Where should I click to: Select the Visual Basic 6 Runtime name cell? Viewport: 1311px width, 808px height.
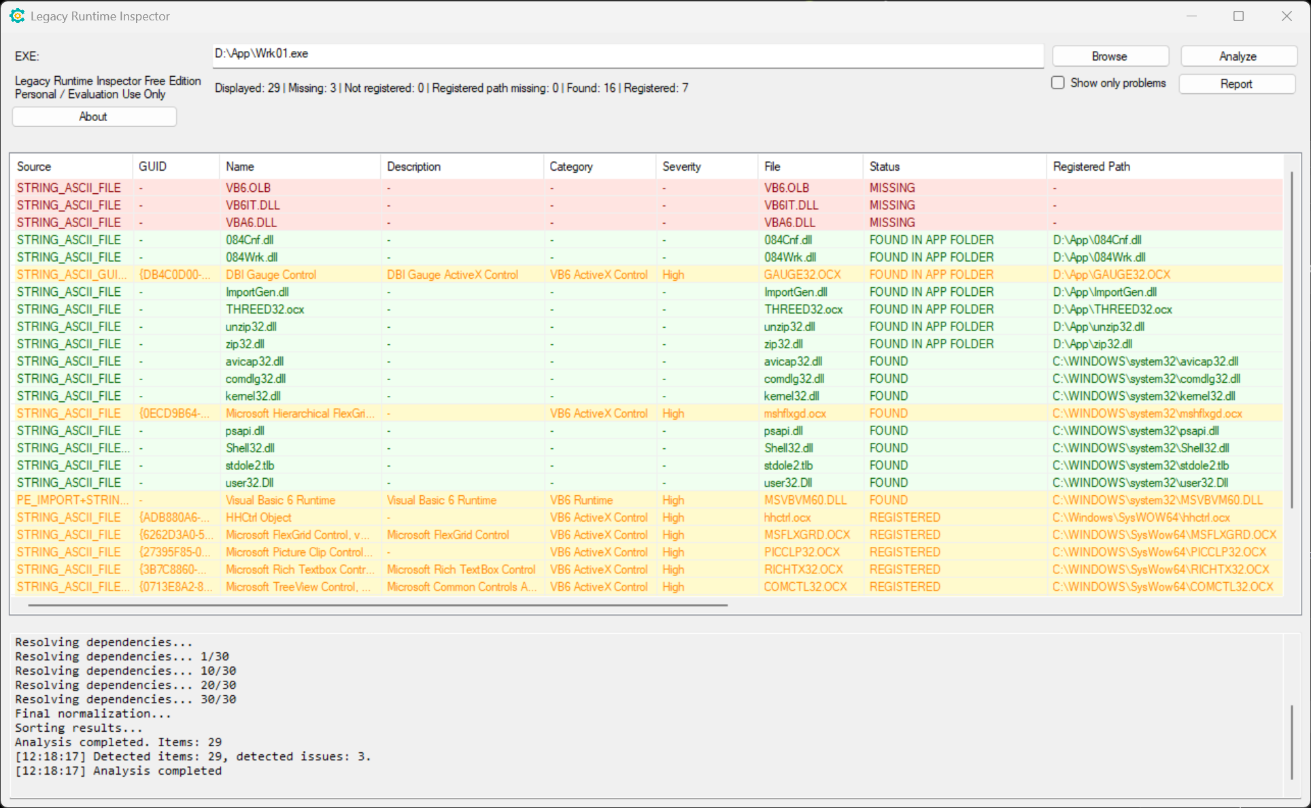click(x=300, y=500)
